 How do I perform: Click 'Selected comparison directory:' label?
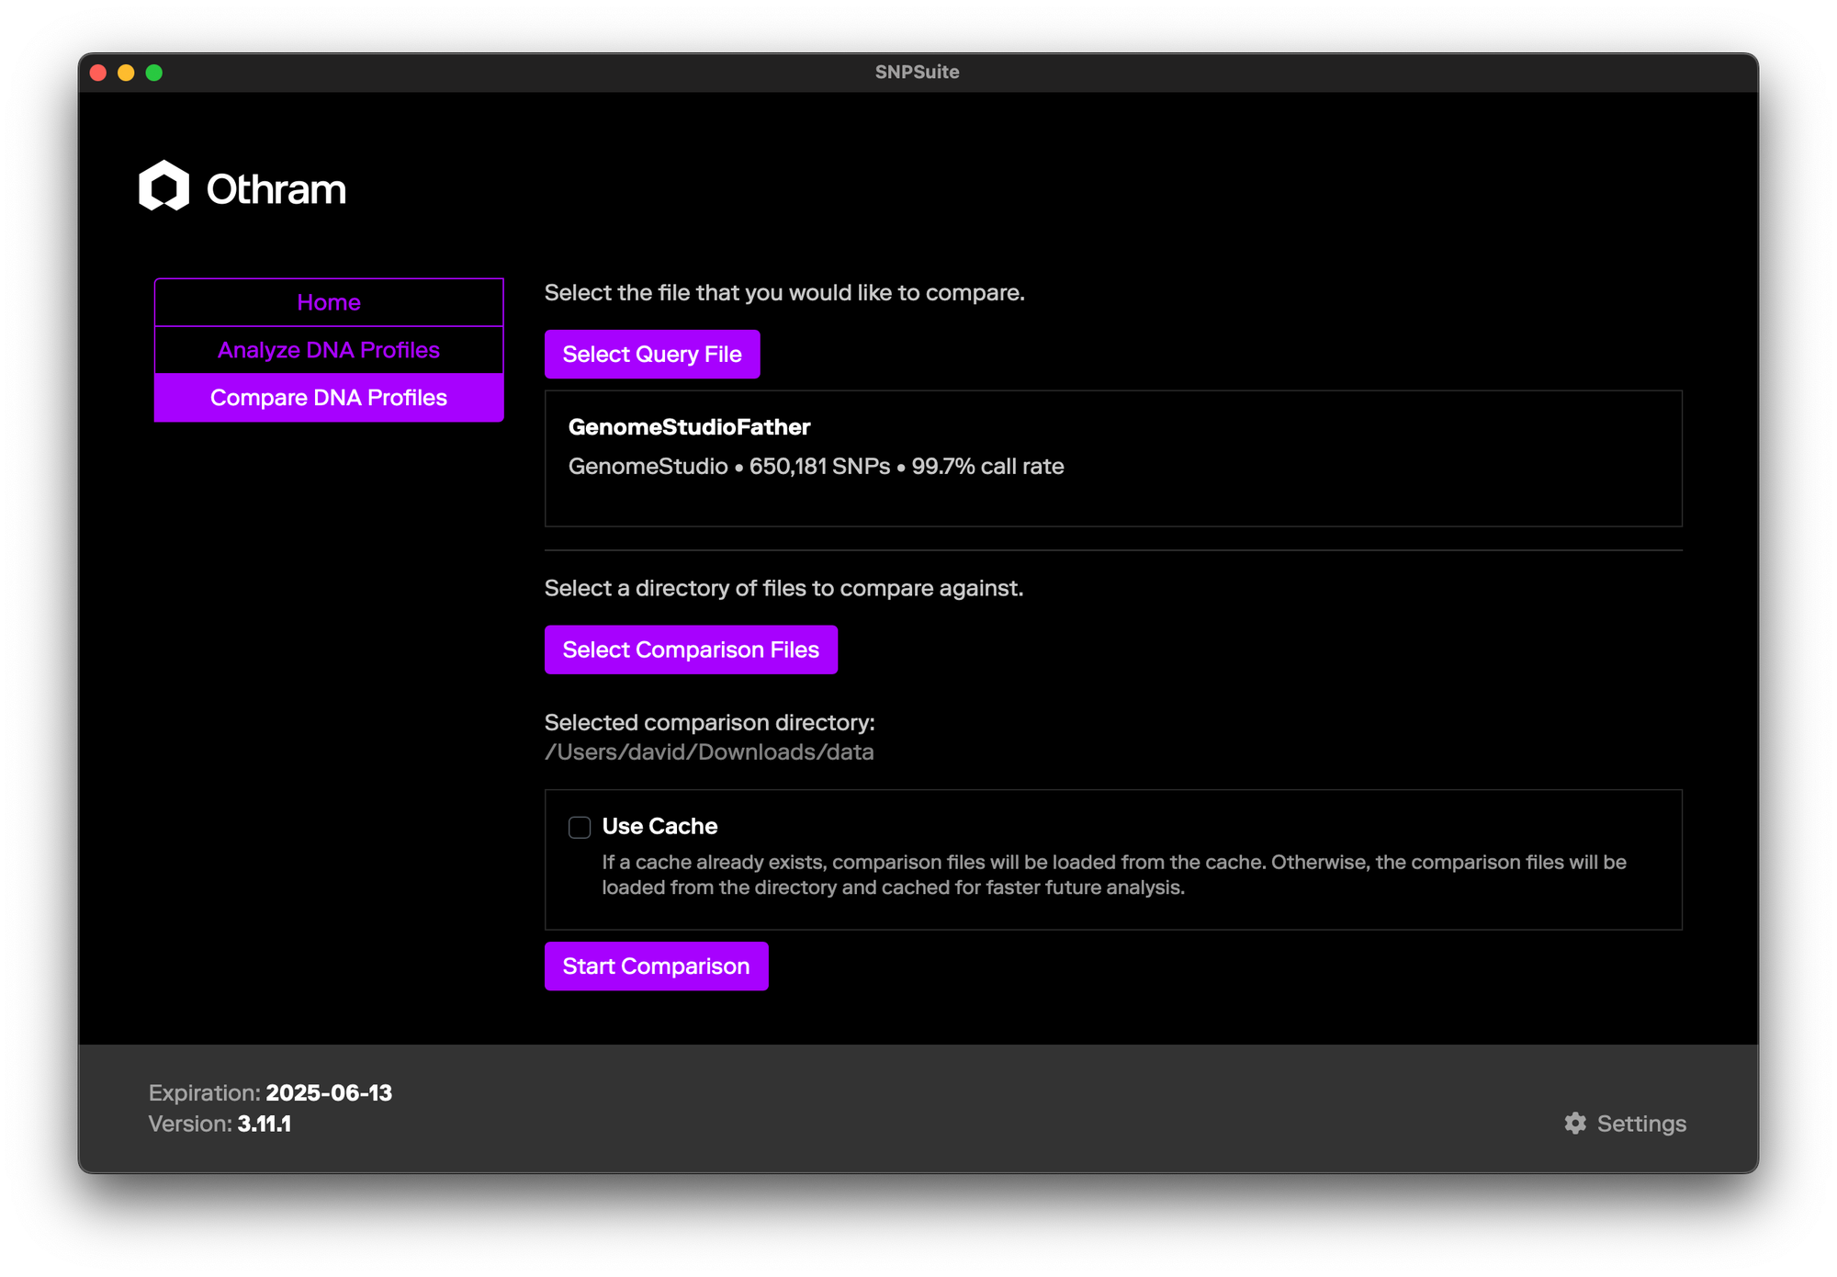tap(709, 723)
